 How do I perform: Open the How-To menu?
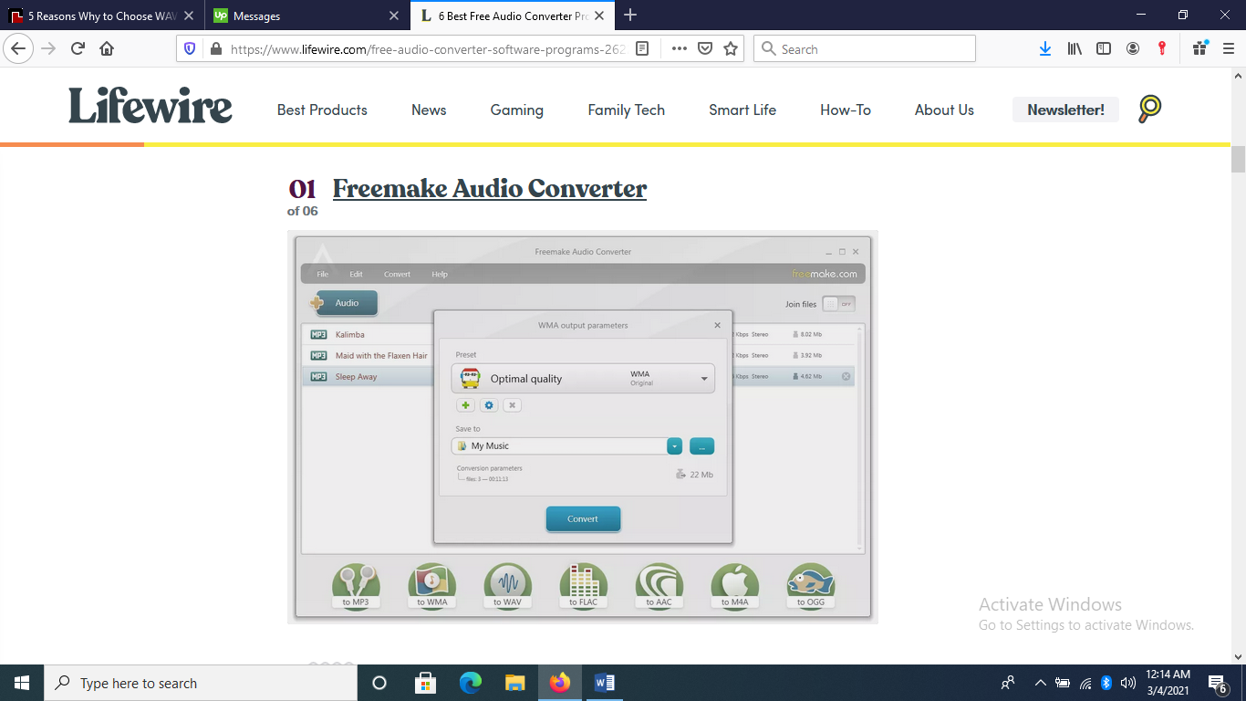pos(845,110)
